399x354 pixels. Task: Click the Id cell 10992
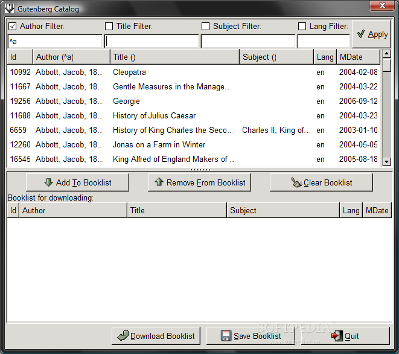pyautogui.click(x=20, y=72)
